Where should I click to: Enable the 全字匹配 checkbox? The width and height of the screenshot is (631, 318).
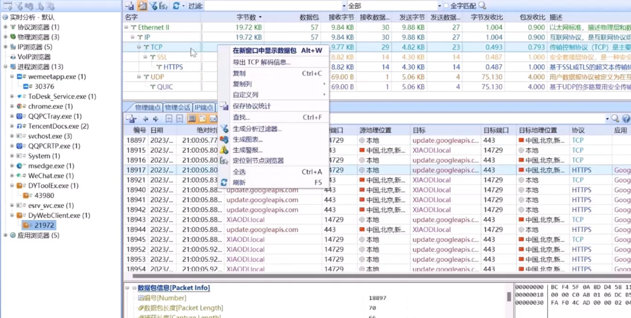click(446, 6)
